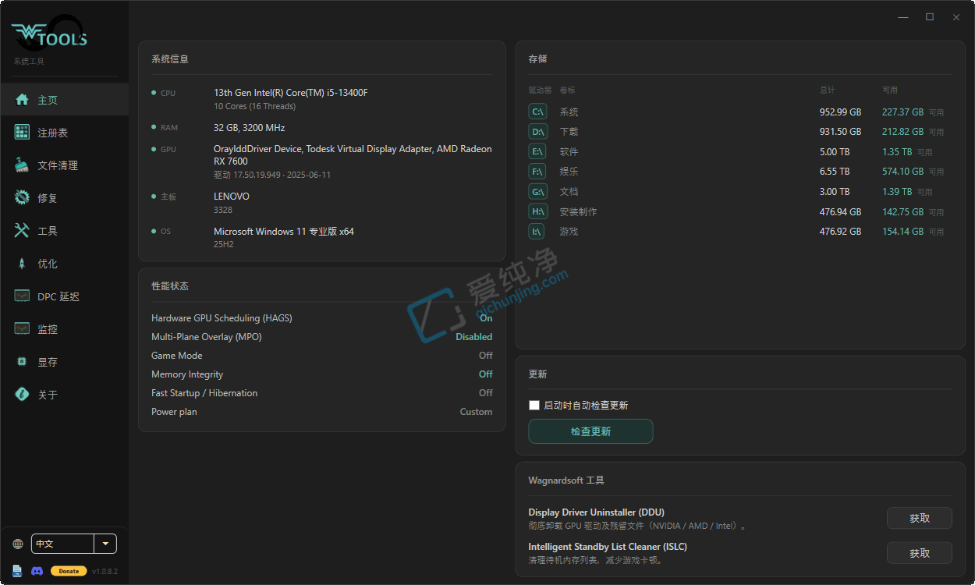Open the 注册表 registry section
The width and height of the screenshot is (975, 585).
pyautogui.click(x=64, y=133)
